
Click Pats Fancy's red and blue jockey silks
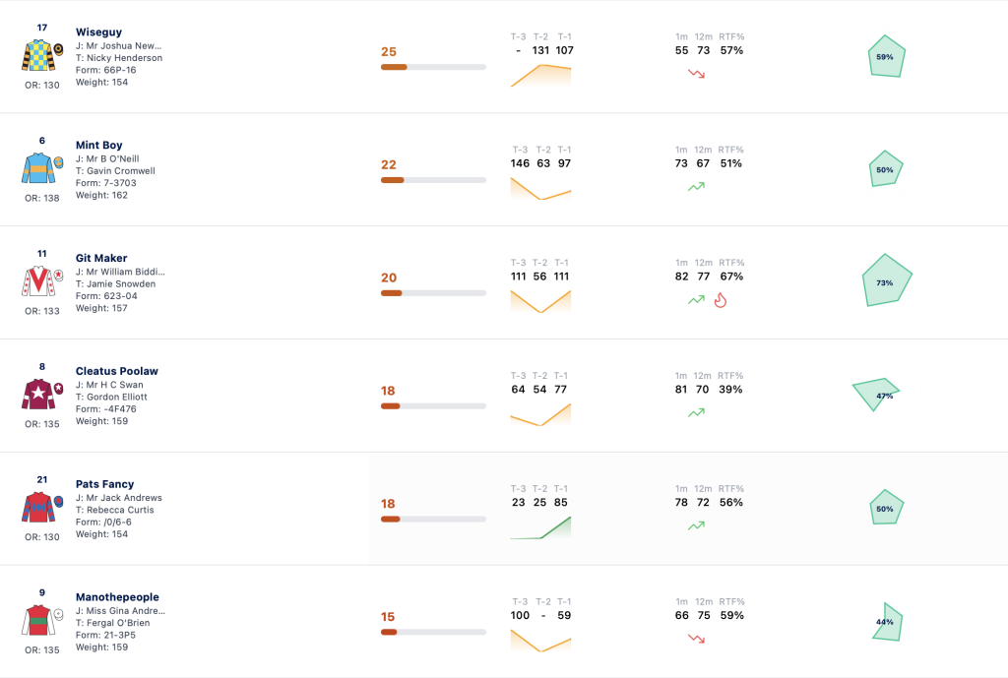pyautogui.click(x=38, y=507)
